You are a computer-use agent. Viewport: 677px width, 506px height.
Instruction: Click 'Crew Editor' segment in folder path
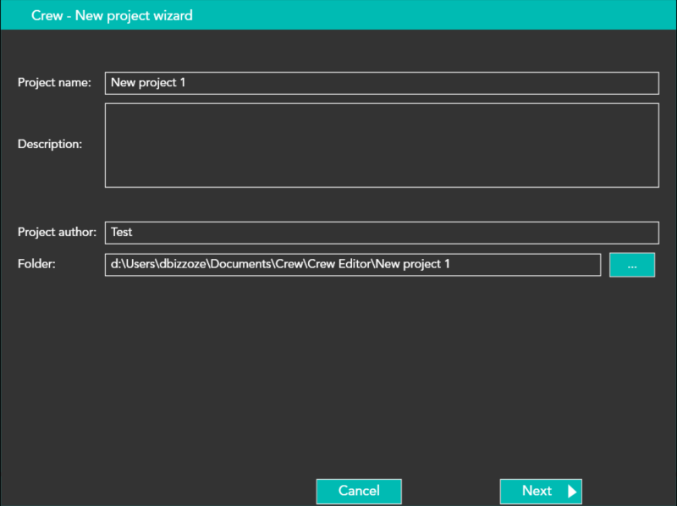pyautogui.click(x=340, y=265)
